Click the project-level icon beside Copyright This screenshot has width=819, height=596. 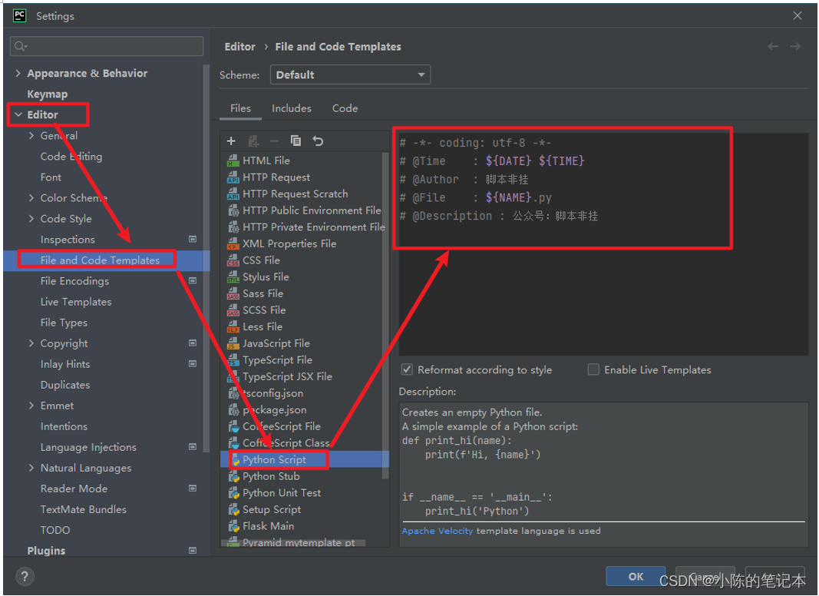(193, 343)
